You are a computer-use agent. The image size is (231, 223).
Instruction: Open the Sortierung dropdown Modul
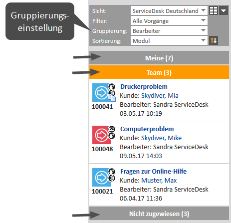(x=169, y=41)
